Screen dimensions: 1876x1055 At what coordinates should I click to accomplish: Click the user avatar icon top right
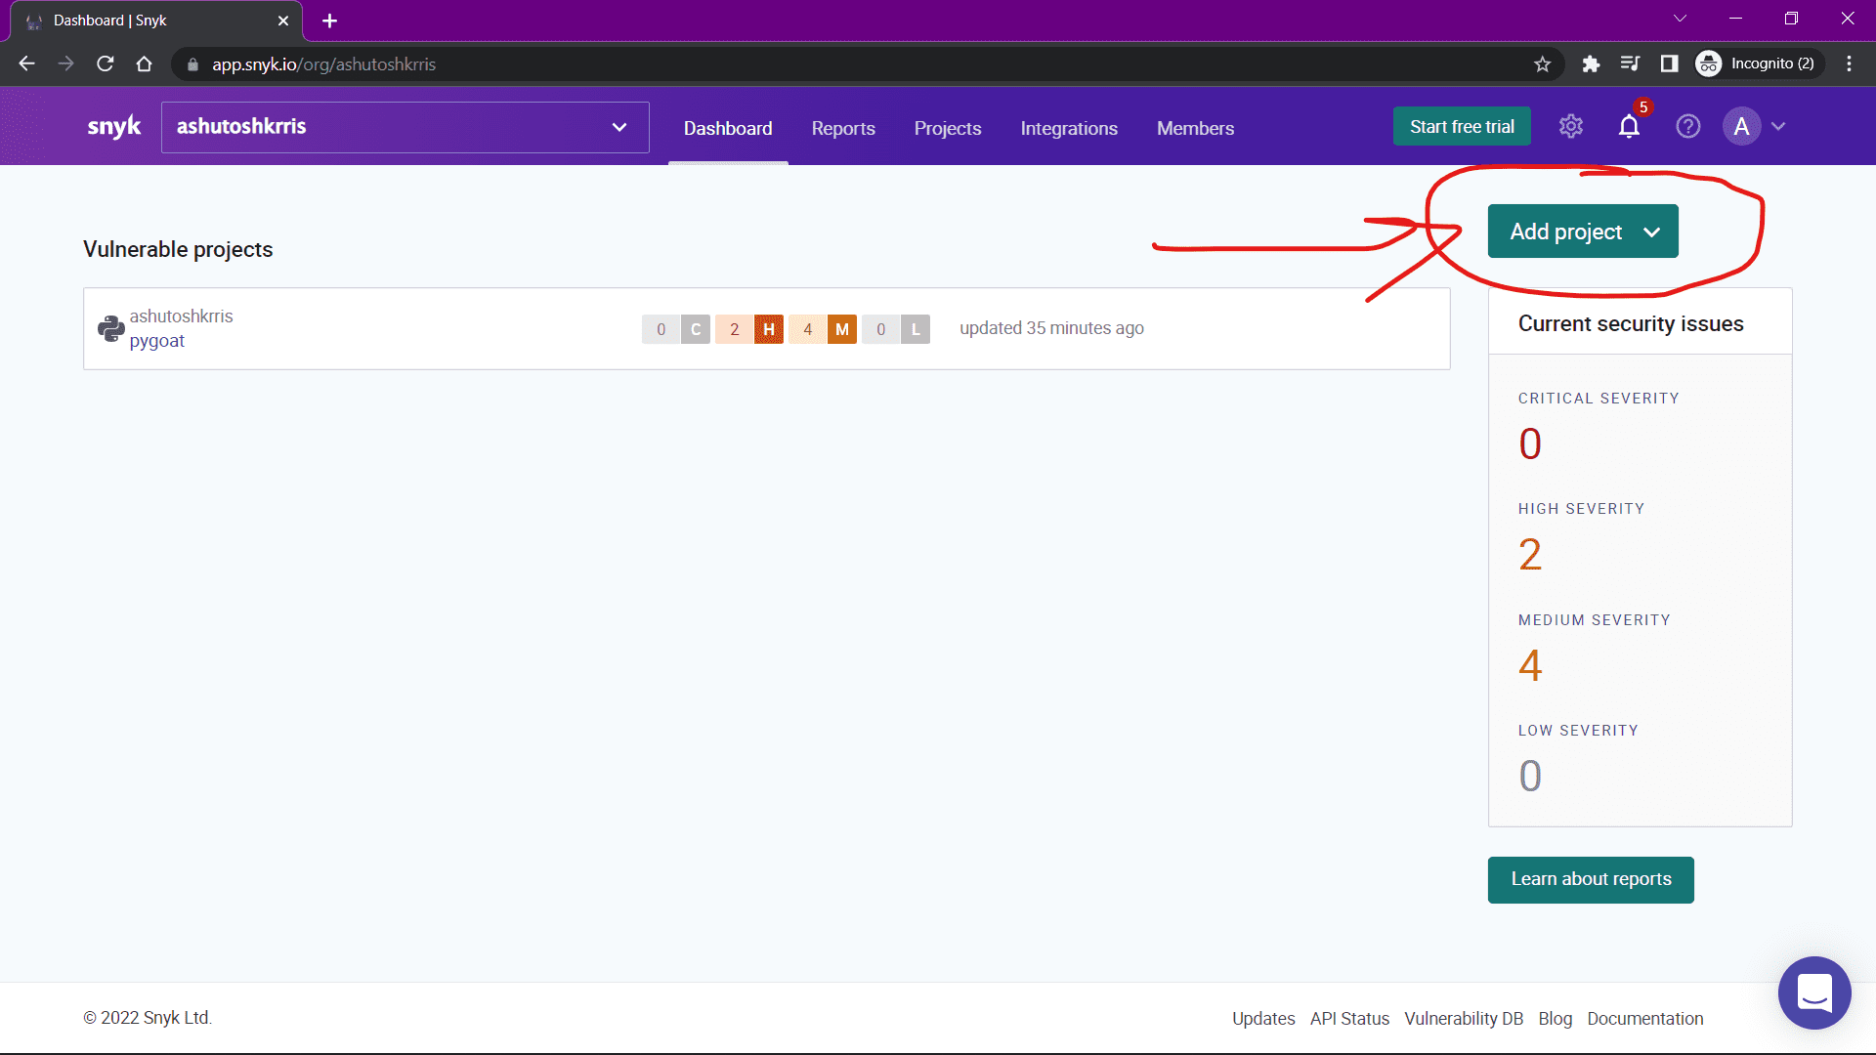pos(1742,125)
